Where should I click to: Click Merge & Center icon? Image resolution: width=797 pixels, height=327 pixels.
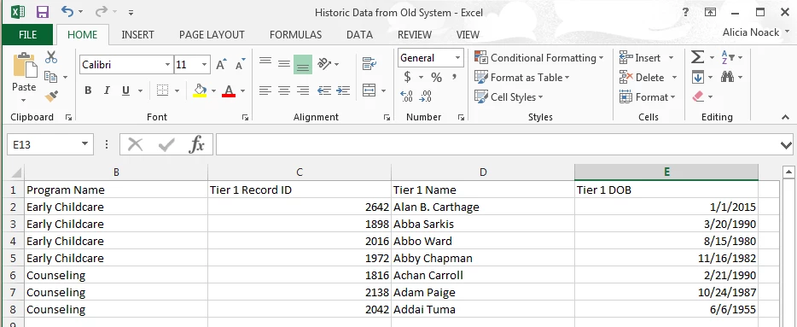(x=369, y=91)
